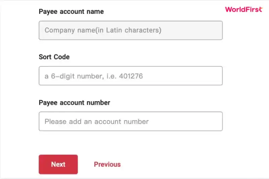Click the 'Company name(in Latin characters)' placeholder
The image size is (269, 179).
click(x=103, y=30)
